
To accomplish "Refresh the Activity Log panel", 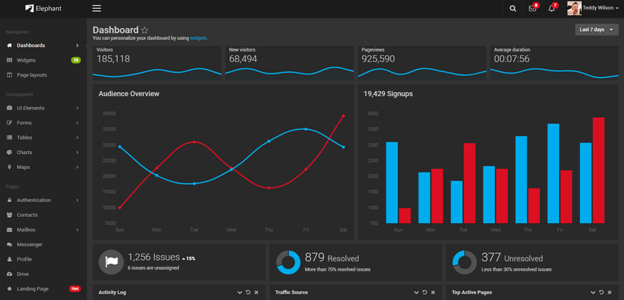I will [x=248, y=292].
